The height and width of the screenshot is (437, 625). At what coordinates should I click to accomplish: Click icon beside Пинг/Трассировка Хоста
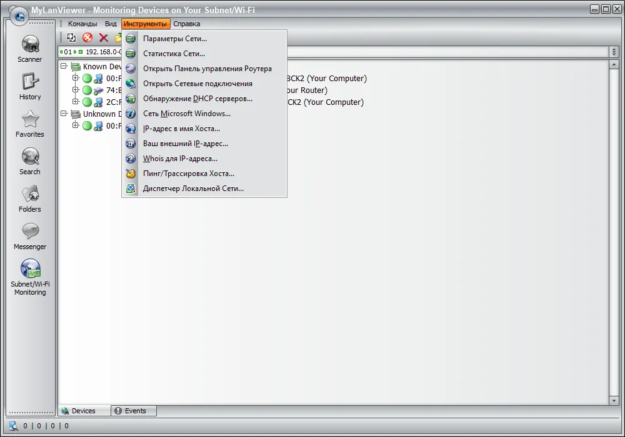131,174
